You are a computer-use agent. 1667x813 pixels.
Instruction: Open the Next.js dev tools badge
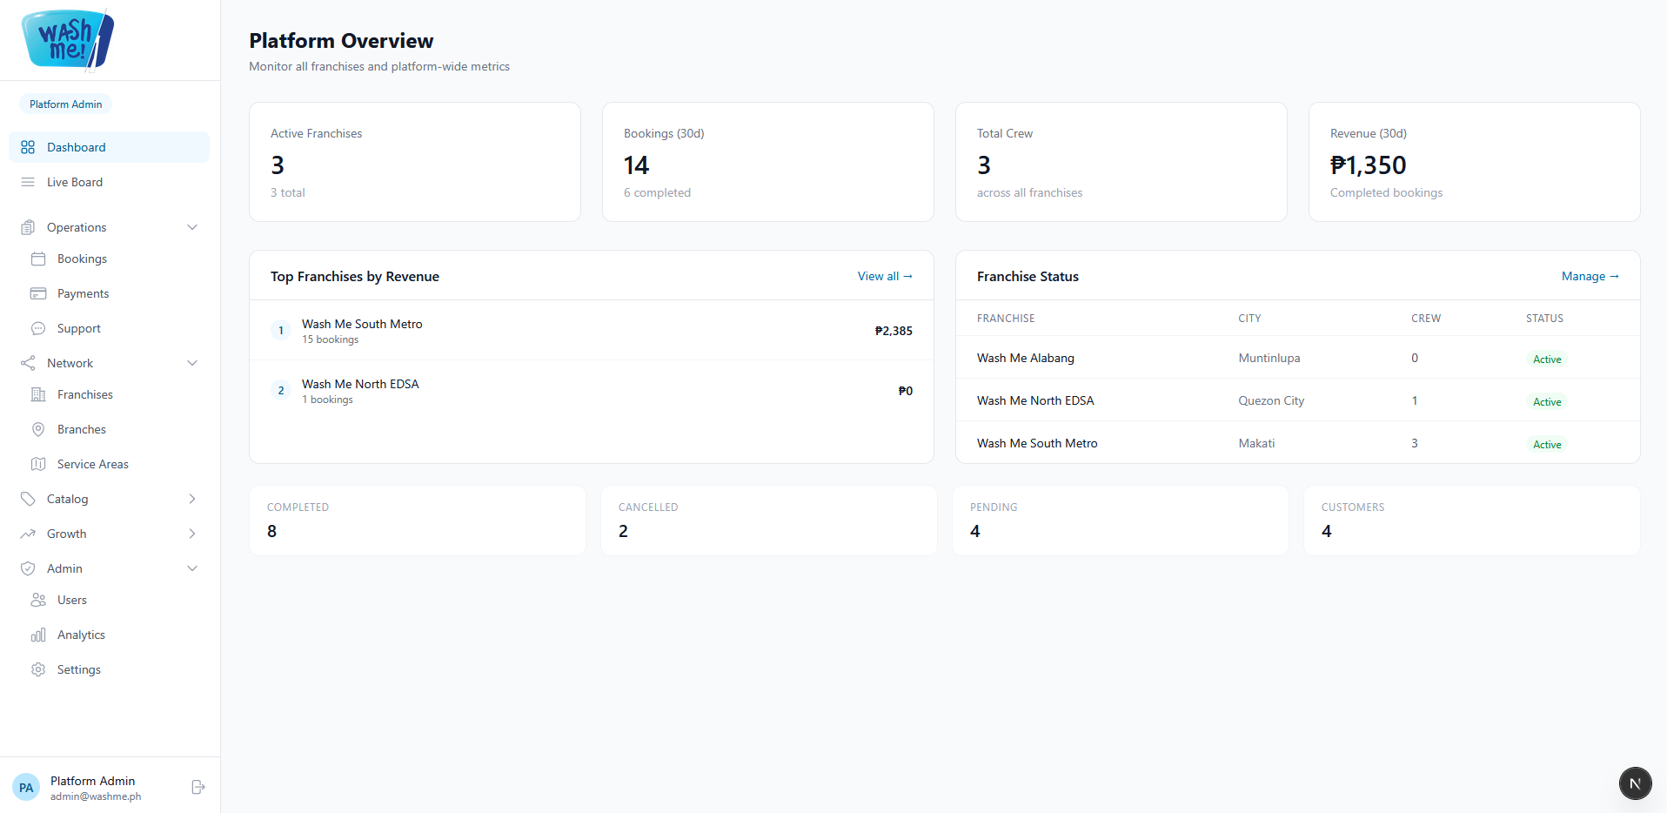coord(1635,783)
